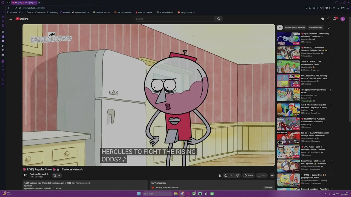Viewport: 351px width, 197px height.
Task: Open the Palworld bookmarks folder
Action: [x=40, y=12]
